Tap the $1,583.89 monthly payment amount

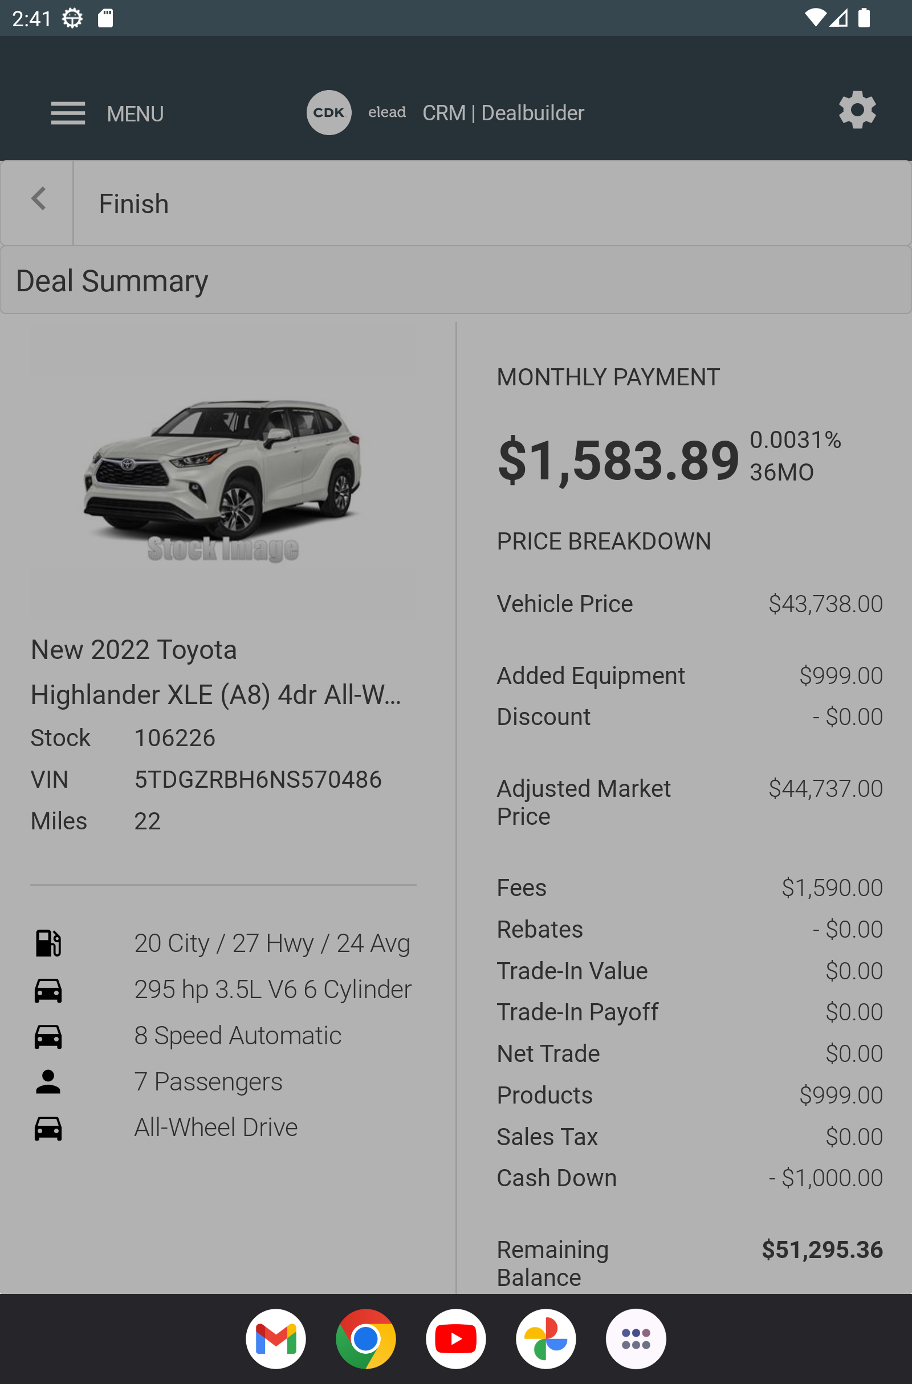pyautogui.click(x=618, y=461)
